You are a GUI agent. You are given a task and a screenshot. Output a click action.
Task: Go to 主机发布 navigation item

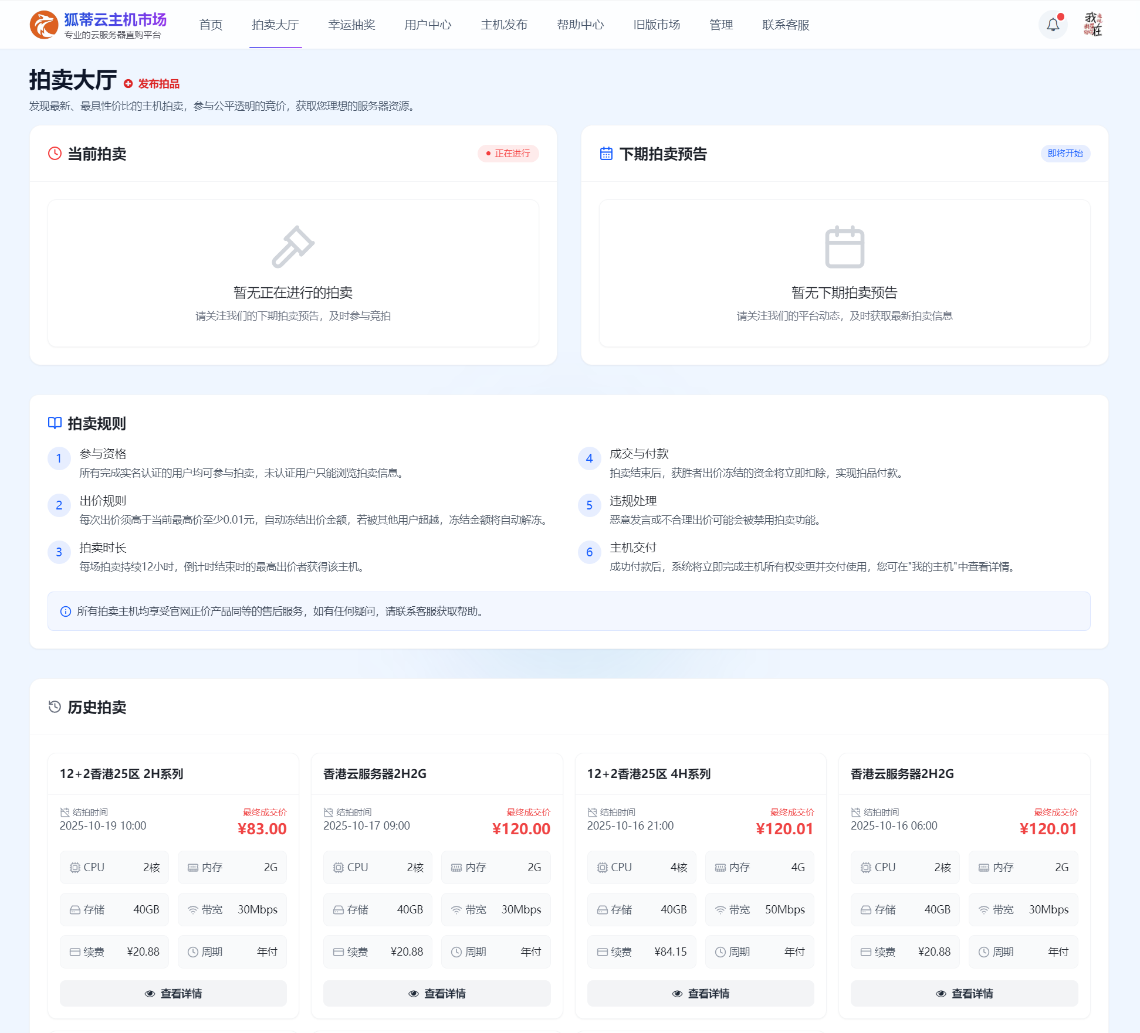pyautogui.click(x=504, y=25)
